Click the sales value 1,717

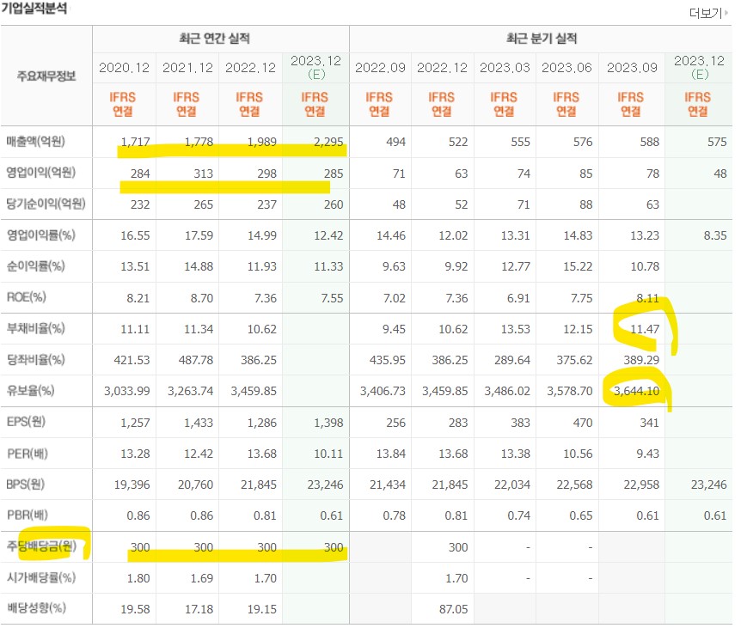coord(135,142)
